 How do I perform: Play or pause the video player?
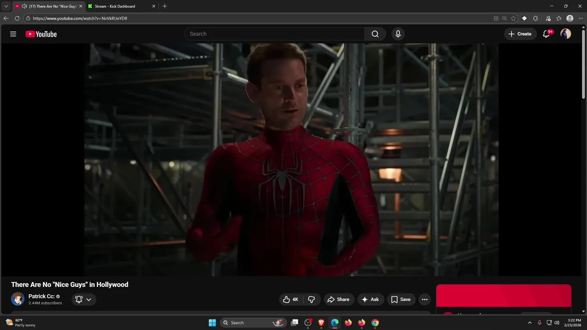click(291, 159)
